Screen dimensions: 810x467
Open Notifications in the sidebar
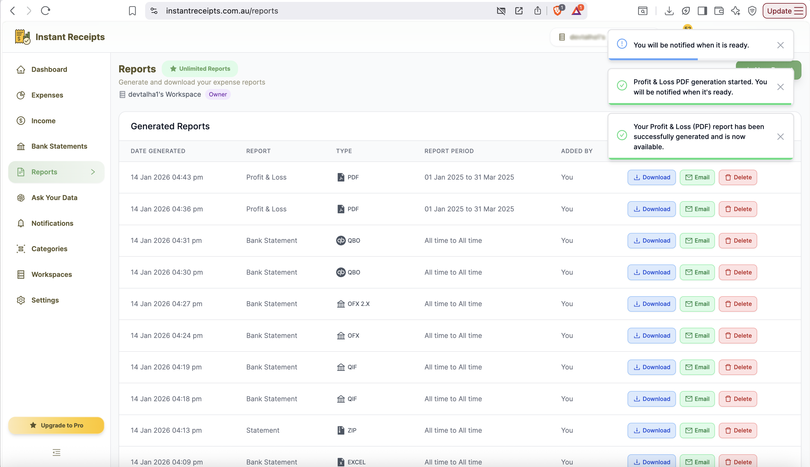[x=56, y=223]
